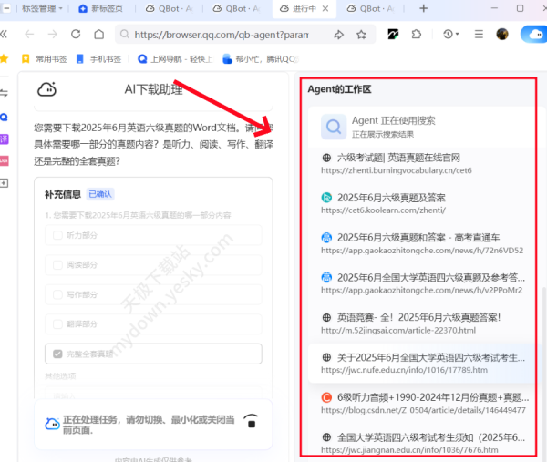Open a new tab with plus button
The width and height of the screenshot is (547, 462).
click(x=423, y=8)
